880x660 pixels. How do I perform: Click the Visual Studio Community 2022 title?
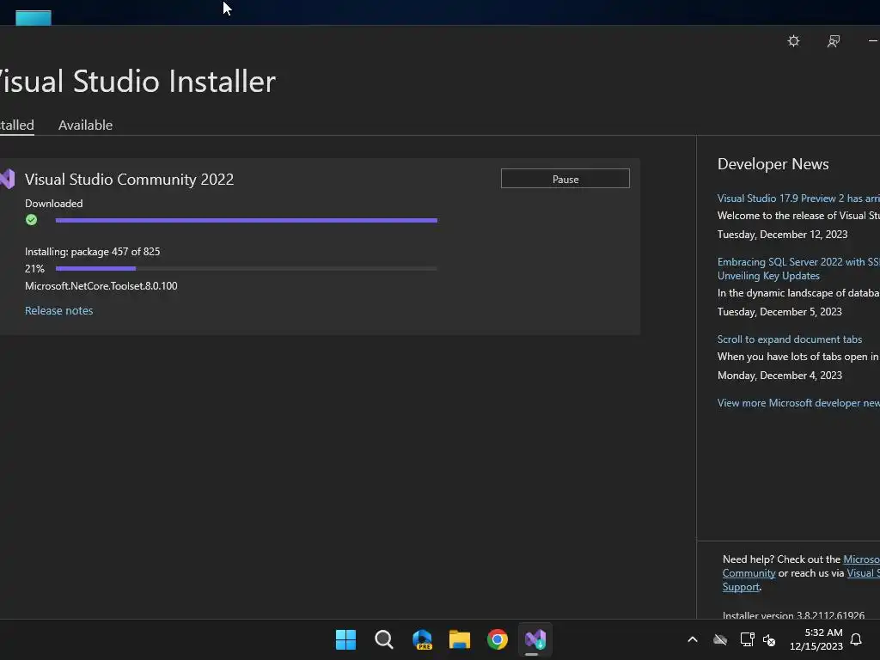point(129,179)
